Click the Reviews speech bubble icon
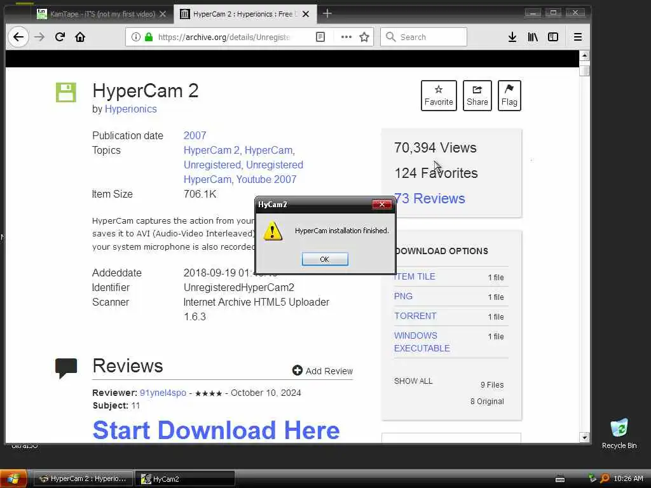This screenshot has width=651, height=488. (x=66, y=368)
